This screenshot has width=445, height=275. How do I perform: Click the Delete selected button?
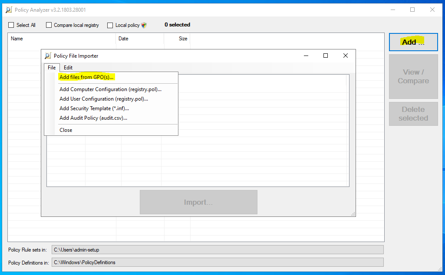click(x=413, y=114)
